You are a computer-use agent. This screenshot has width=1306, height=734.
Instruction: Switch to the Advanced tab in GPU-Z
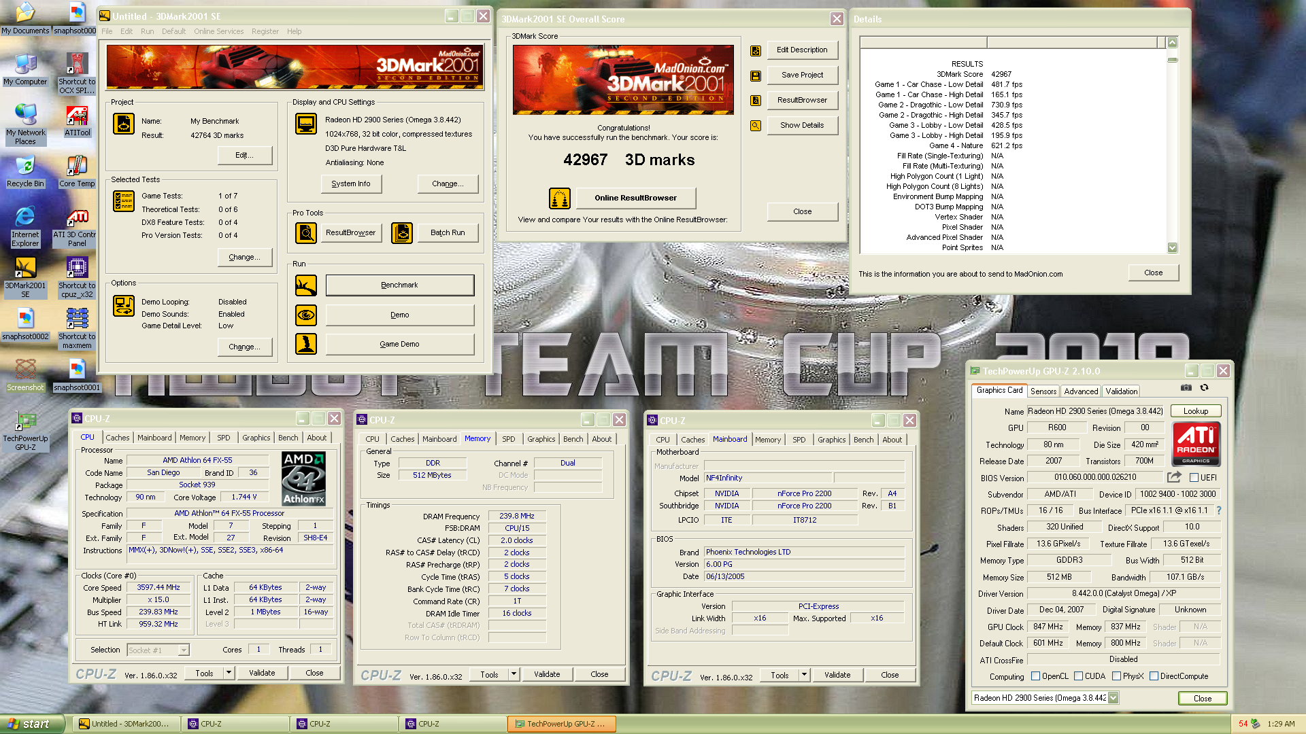click(1081, 391)
